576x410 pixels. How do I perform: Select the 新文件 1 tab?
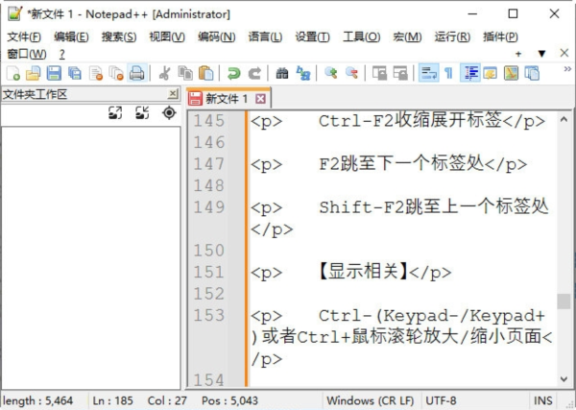227,99
